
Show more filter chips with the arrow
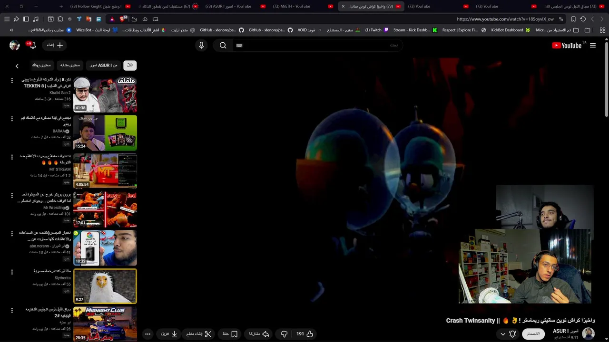17,66
